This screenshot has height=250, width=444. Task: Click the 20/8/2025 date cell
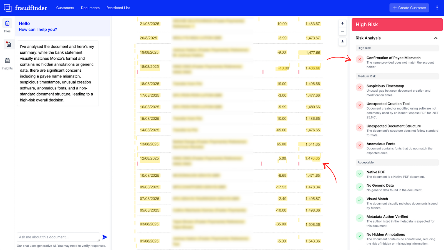click(148, 38)
